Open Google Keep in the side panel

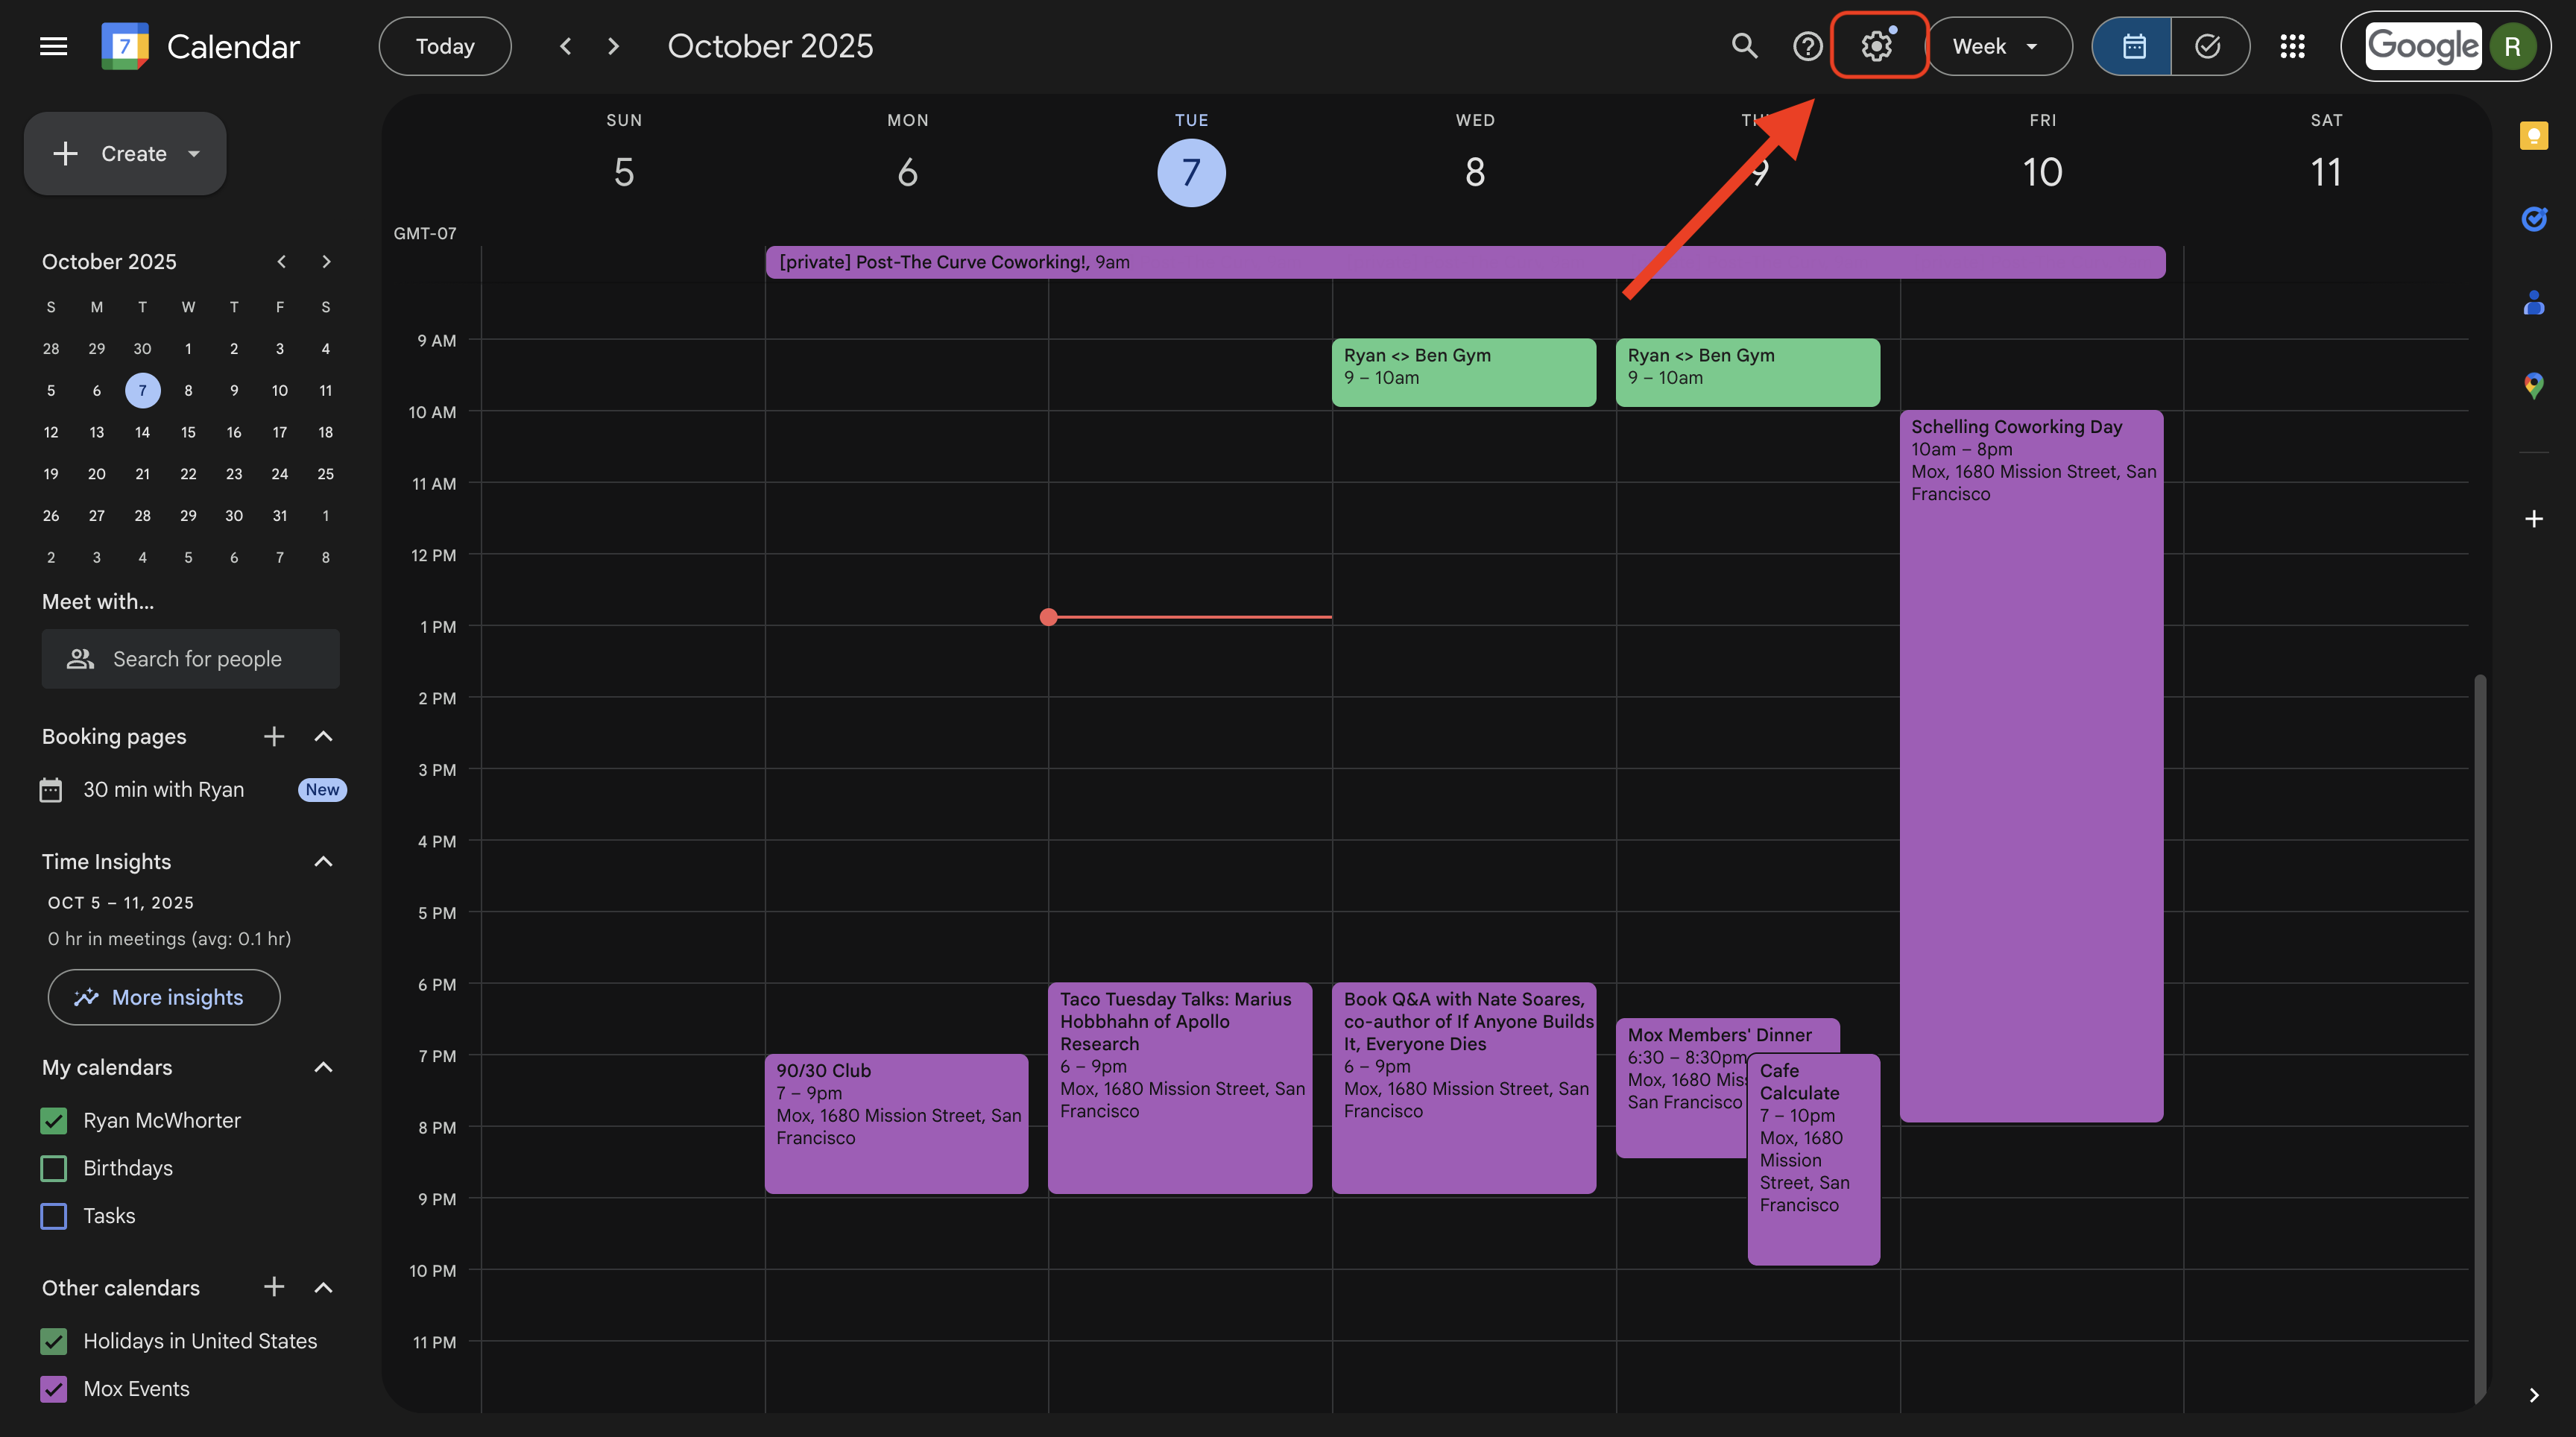(x=2534, y=135)
